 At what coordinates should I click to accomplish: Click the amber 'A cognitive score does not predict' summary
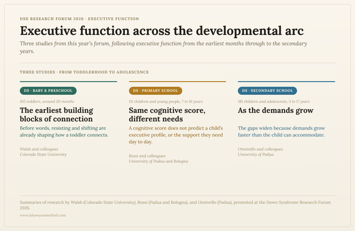(x=176, y=135)
